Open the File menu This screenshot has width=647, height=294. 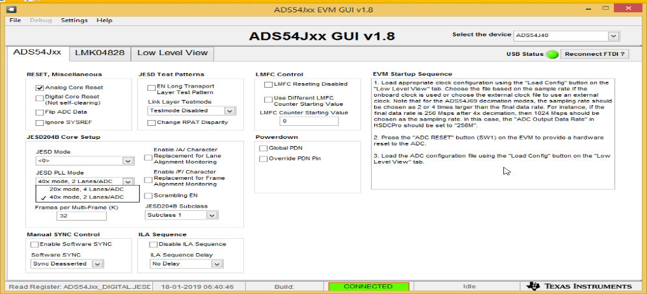tap(15, 20)
